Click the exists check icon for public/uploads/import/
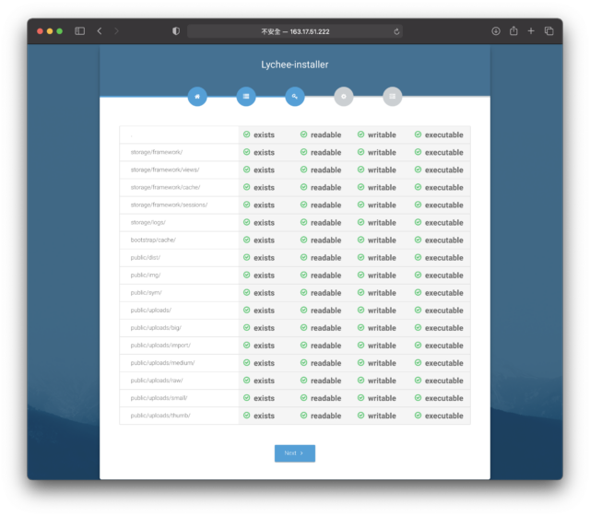590x516 pixels. coord(246,345)
